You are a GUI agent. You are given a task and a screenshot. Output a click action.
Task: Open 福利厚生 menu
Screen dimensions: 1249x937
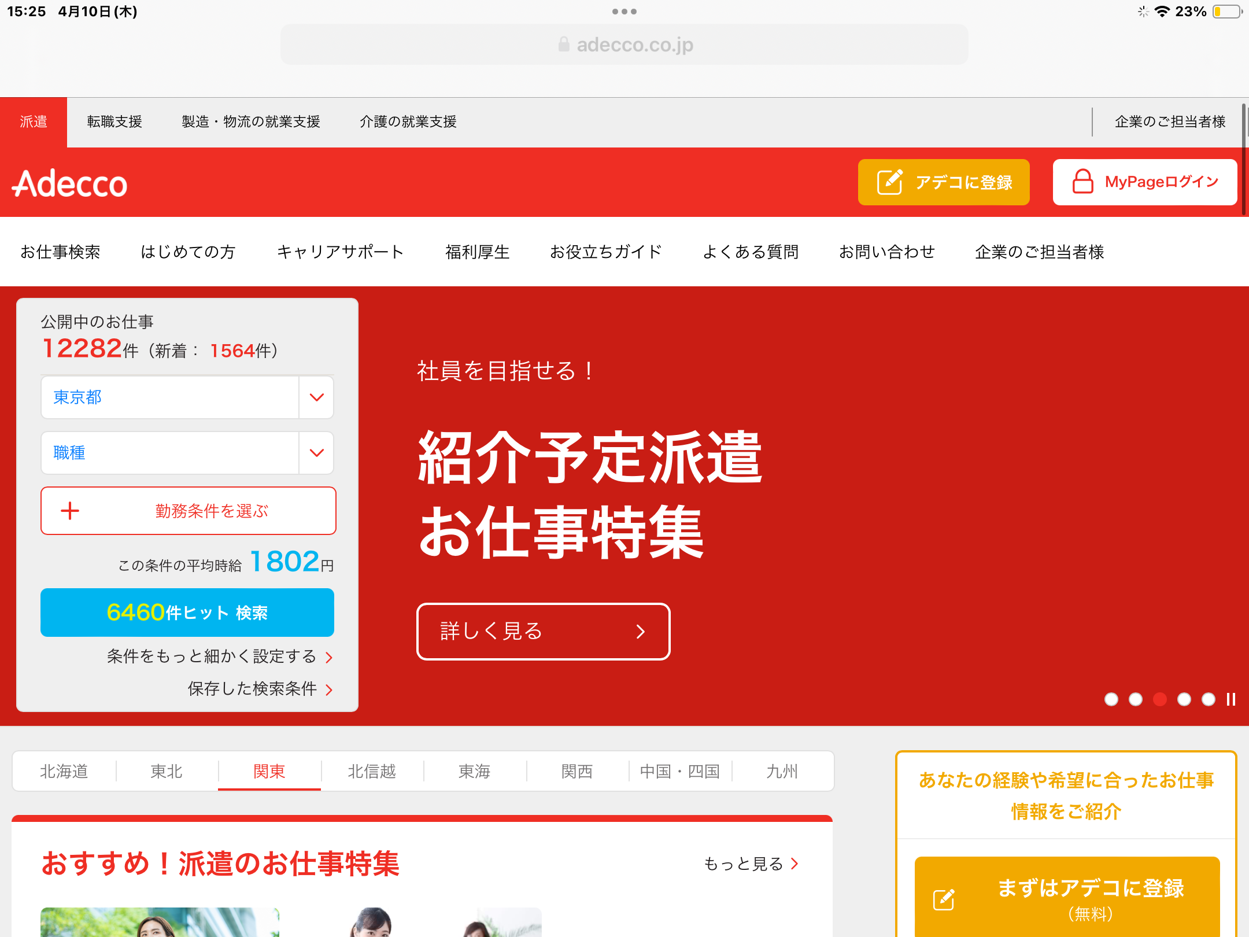click(477, 252)
